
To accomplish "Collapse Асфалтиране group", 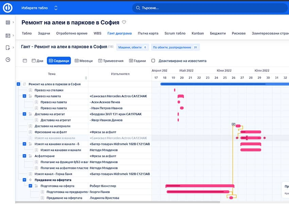I will pos(24,156).
